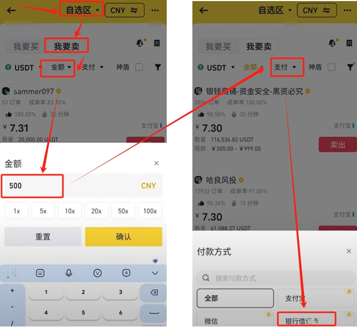The image size is (357, 327).
Task: Toggle the CNY currency switch on the left screen
Action: coord(124,10)
